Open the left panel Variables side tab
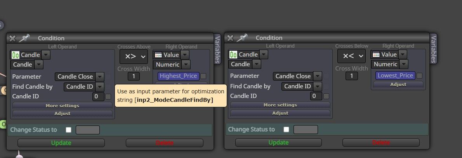This screenshot has height=158, width=462. [217, 49]
